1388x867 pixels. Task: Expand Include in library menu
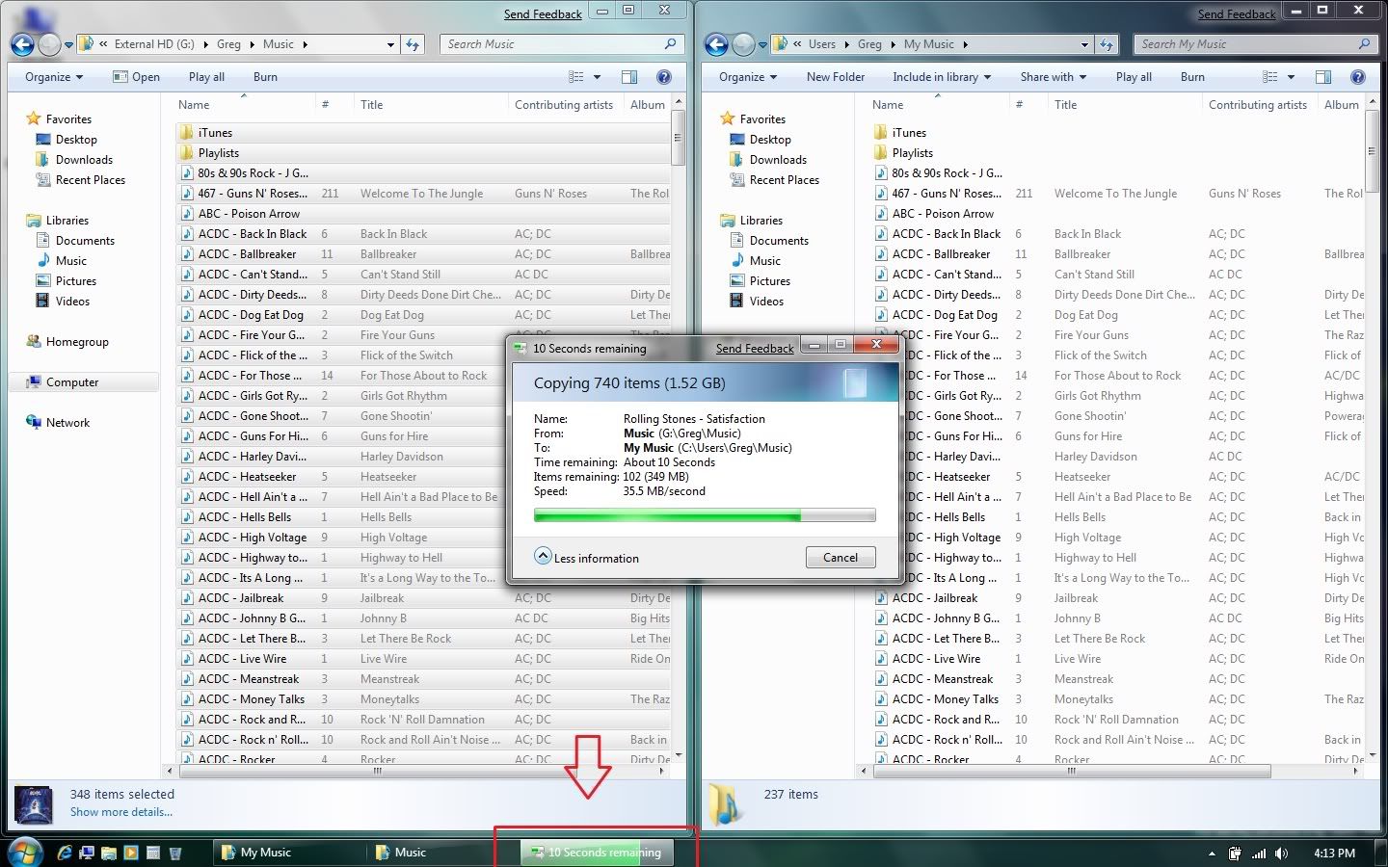pos(942,77)
